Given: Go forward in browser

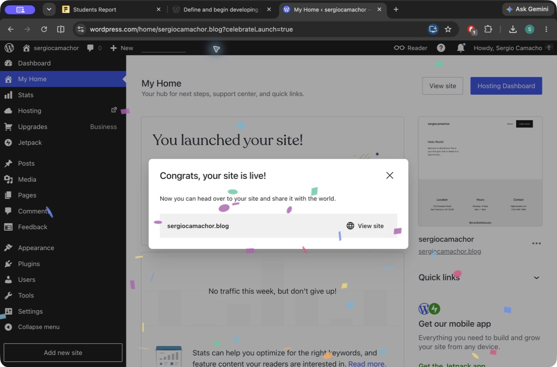Looking at the screenshot, I should click(x=27, y=29).
